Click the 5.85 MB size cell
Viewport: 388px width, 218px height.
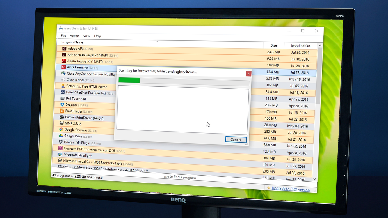pyautogui.click(x=272, y=79)
